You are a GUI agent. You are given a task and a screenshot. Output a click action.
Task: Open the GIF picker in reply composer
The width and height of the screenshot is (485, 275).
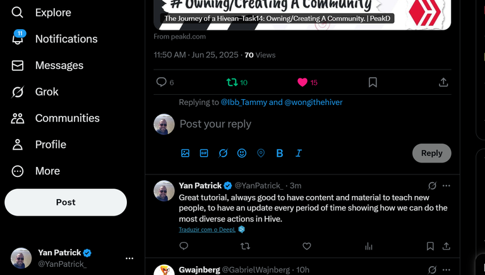coord(204,153)
